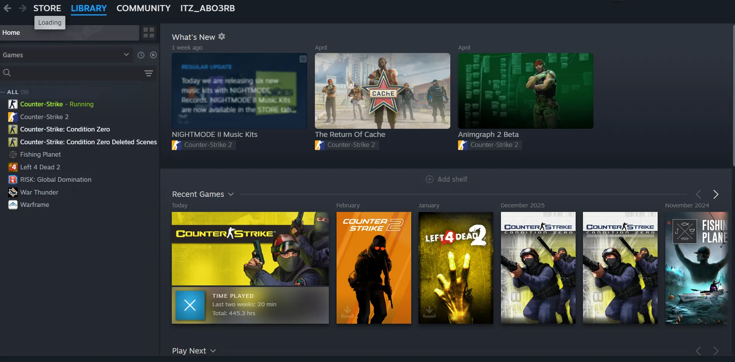This screenshot has width=735, height=362.
Task: Click the Counter-Strike 2 icon under Cache post
Action: click(320, 145)
